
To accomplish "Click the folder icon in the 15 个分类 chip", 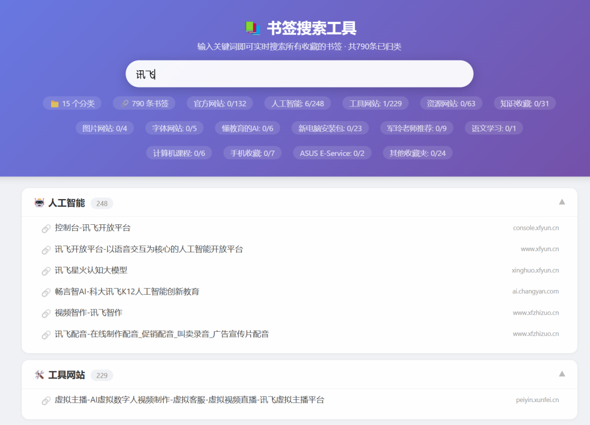I will coord(55,104).
